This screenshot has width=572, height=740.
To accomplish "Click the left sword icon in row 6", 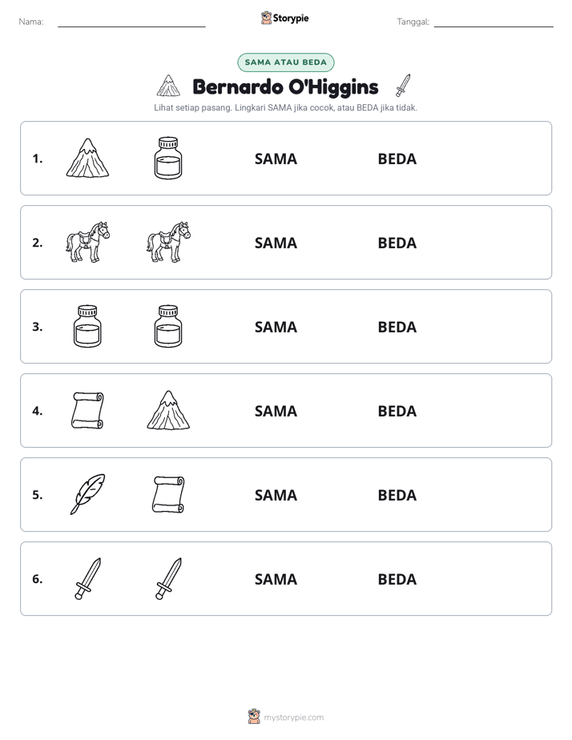I will [x=88, y=578].
